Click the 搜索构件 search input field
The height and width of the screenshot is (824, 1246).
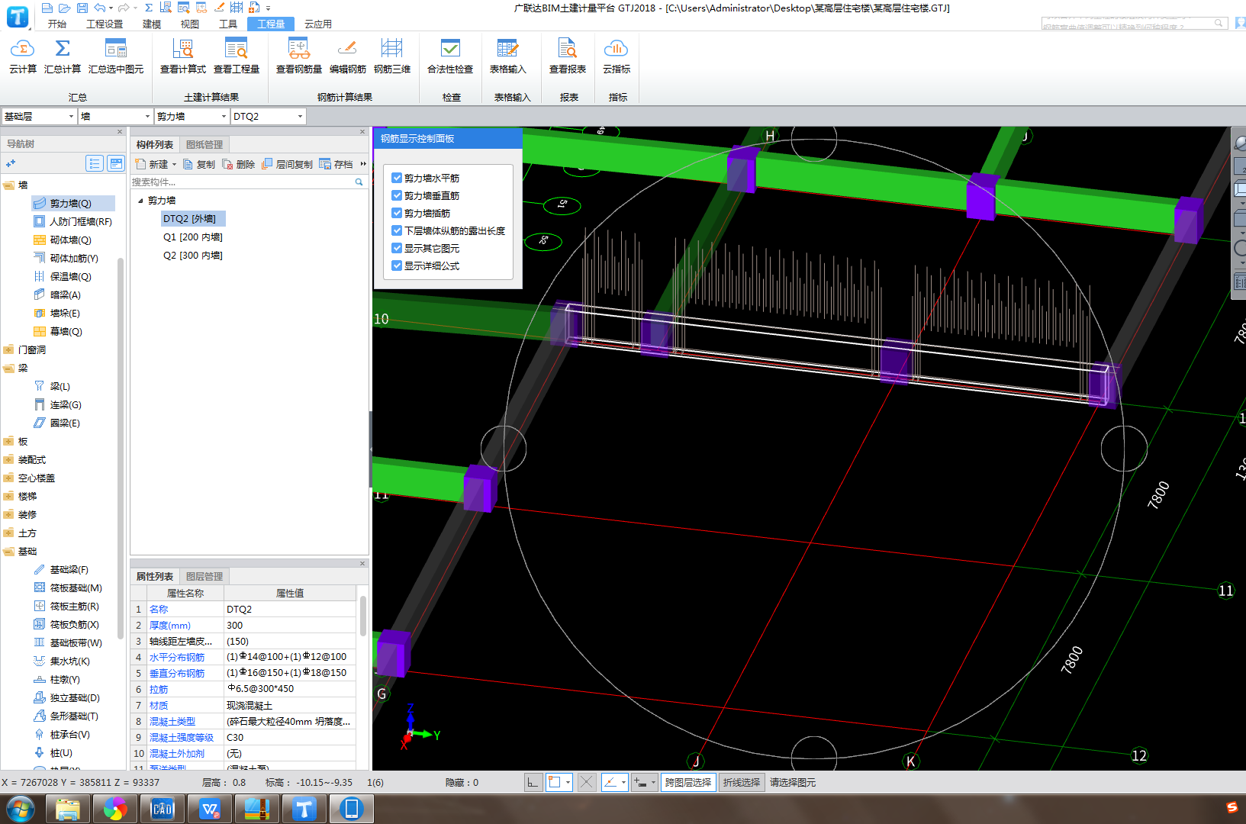click(x=243, y=182)
